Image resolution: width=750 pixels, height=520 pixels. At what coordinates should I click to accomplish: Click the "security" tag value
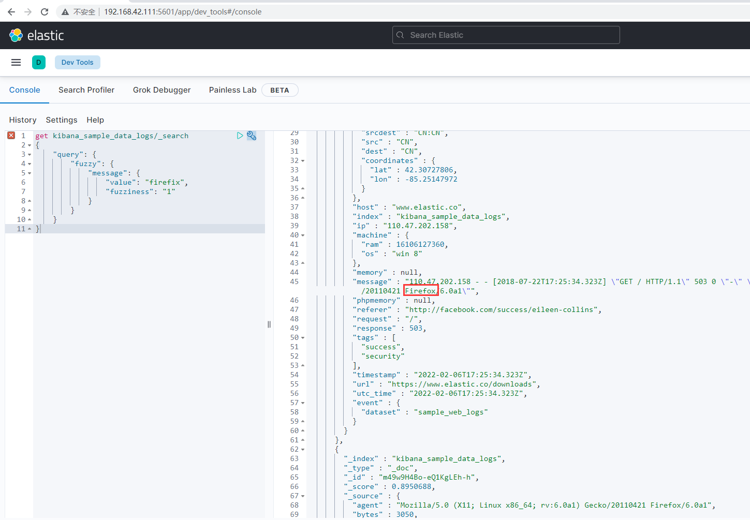tap(383, 356)
